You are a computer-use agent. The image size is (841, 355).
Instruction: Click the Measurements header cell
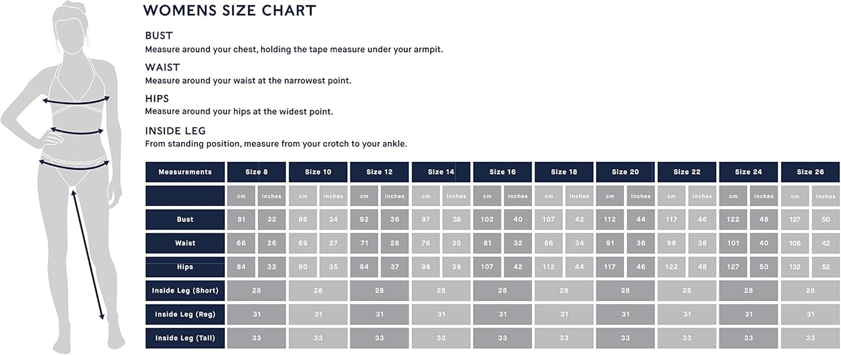click(185, 172)
